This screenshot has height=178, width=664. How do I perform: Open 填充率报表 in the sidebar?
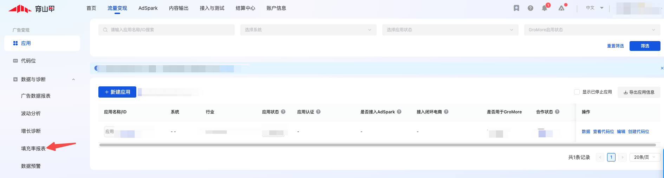tap(33, 149)
